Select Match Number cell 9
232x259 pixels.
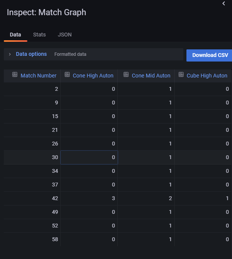(x=32, y=103)
